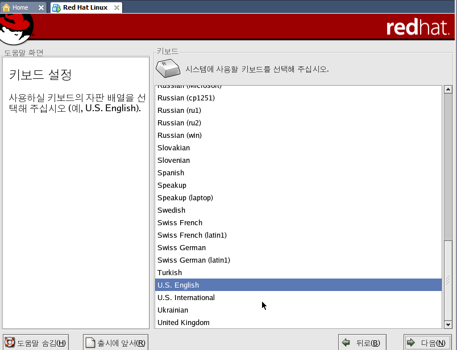Click the green next arrow icon
The height and width of the screenshot is (350, 457).
click(x=411, y=343)
